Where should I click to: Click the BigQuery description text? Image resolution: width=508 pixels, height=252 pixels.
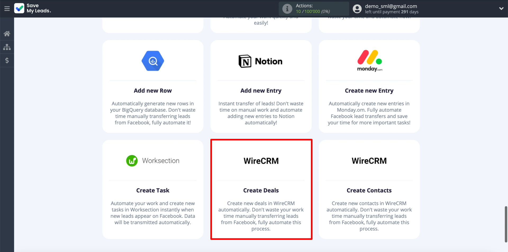click(x=153, y=113)
